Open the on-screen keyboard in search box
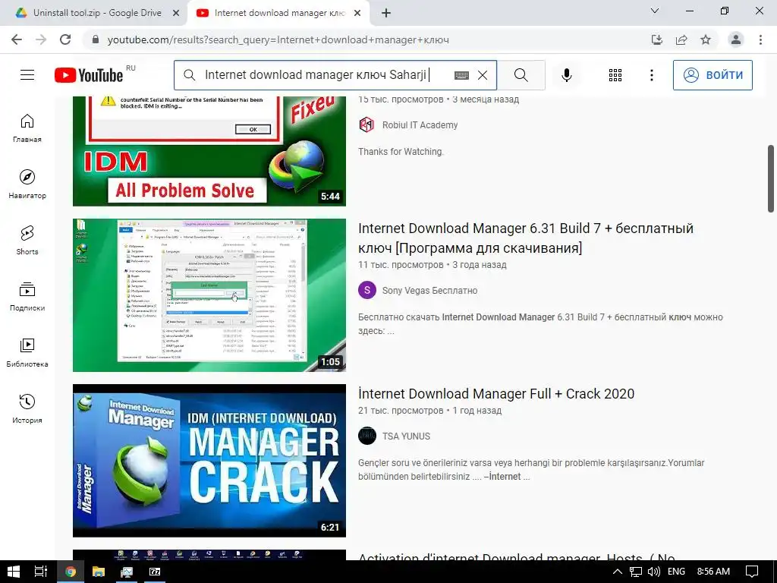This screenshot has width=777, height=583. 461,75
